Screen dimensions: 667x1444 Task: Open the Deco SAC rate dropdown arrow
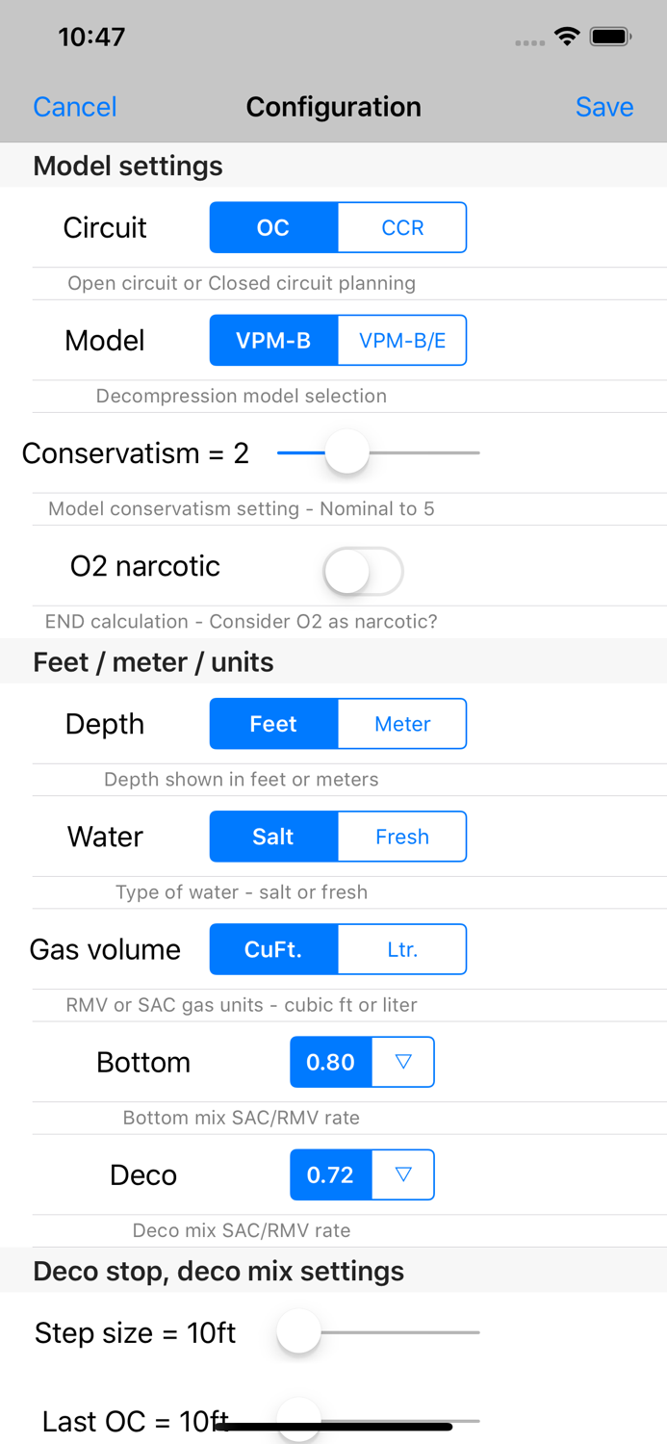(403, 1174)
